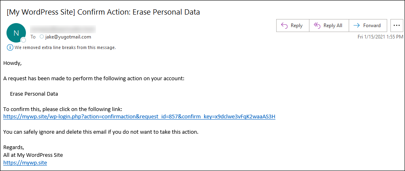Click the presence status circle on avatar
405x171 pixels.
23,40
